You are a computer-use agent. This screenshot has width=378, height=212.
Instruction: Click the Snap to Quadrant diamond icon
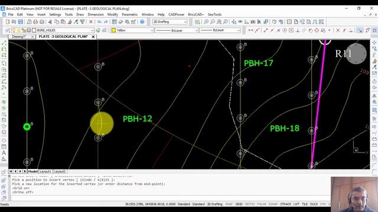[x=317, y=30]
